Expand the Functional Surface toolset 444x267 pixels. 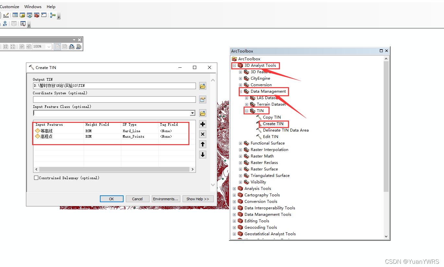tap(240, 143)
